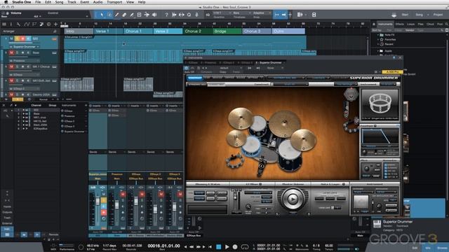The width and height of the screenshot is (449, 252).
Task: Open the File menu
Action: (38, 2)
